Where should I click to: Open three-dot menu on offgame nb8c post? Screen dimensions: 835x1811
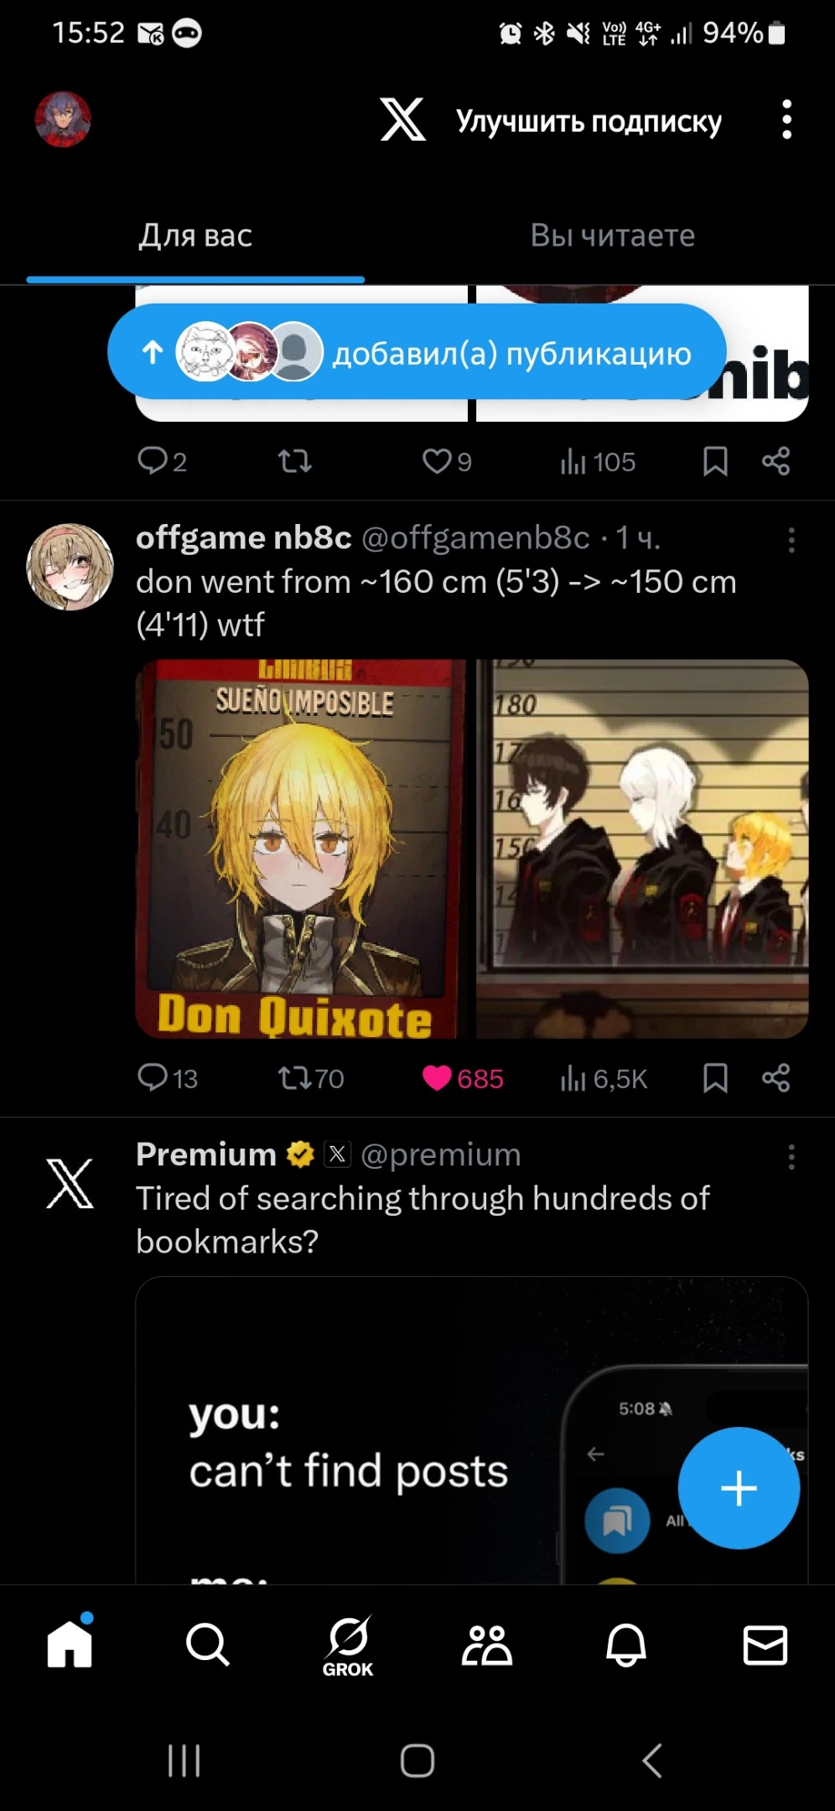(x=791, y=540)
